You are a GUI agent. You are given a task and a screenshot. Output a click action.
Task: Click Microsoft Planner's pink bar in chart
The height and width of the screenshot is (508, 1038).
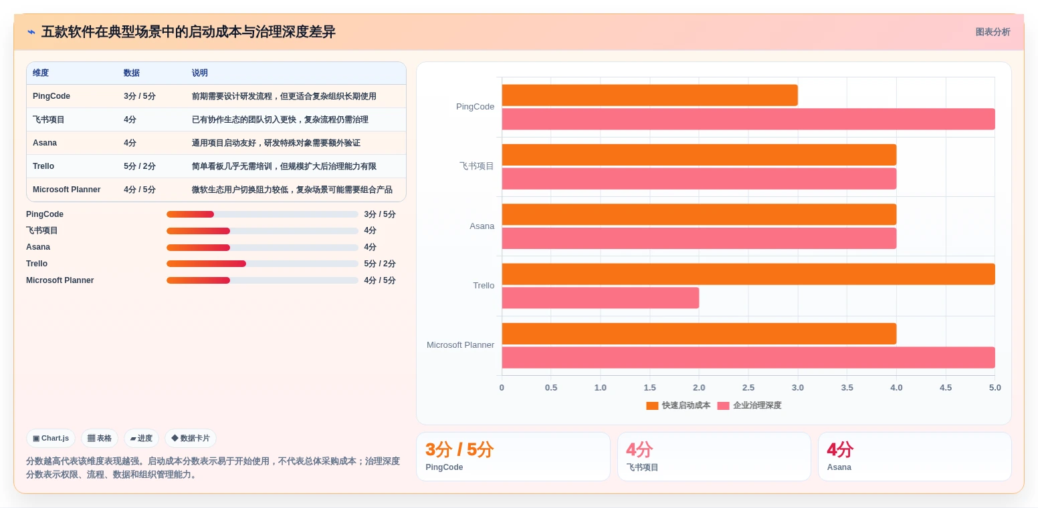[748, 357]
